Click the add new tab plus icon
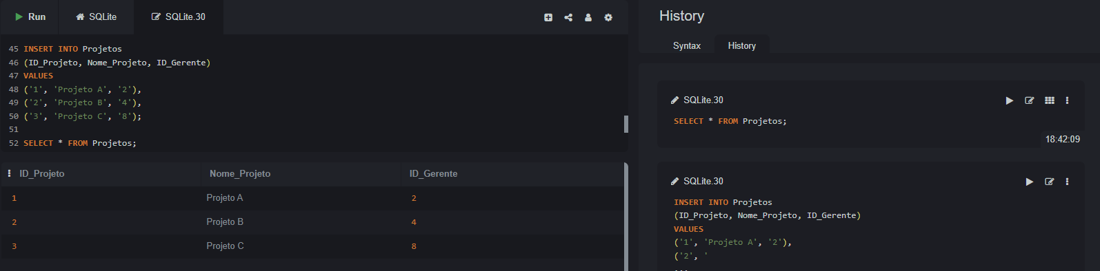This screenshot has height=271, width=1100. tap(548, 17)
